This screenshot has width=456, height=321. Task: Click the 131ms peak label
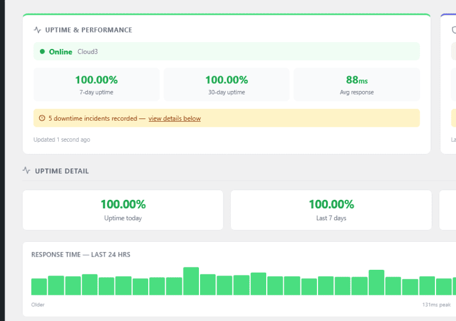point(437,304)
